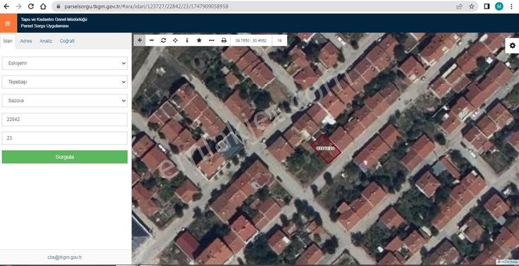Click the green Sorgula button
Screen dimensions: 519x266
[65, 157]
